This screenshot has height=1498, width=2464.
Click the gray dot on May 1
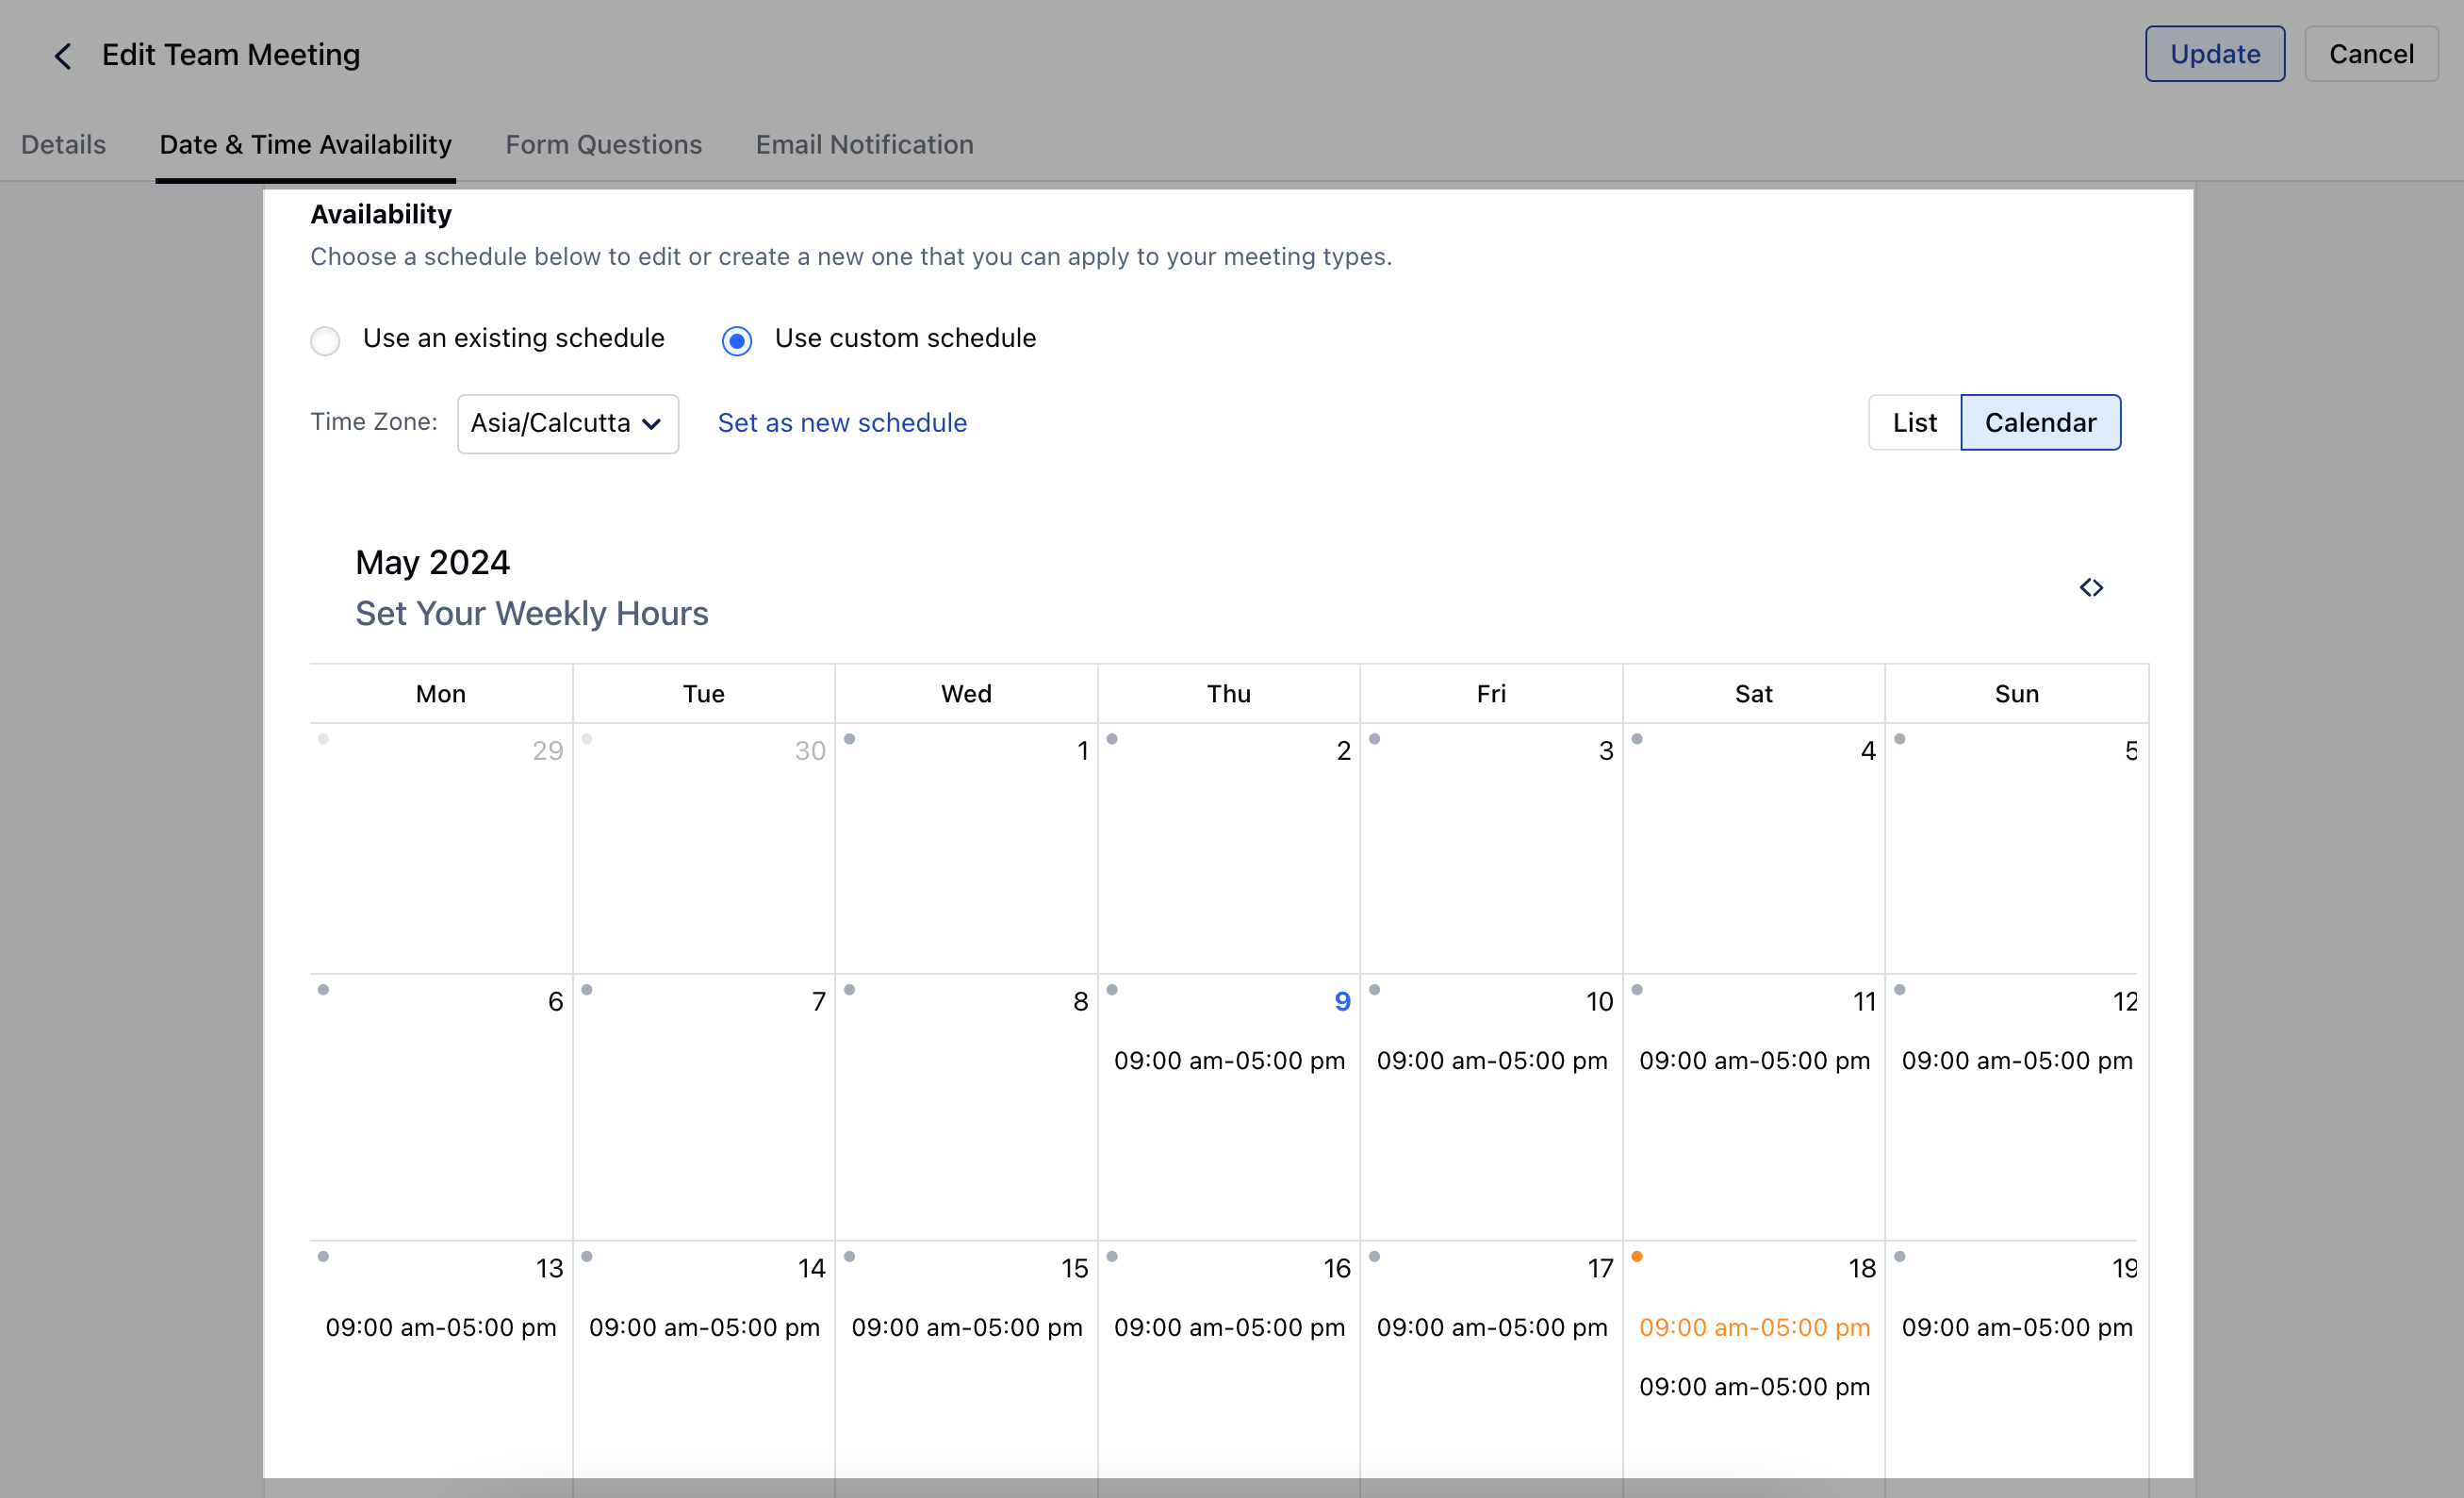tap(849, 739)
